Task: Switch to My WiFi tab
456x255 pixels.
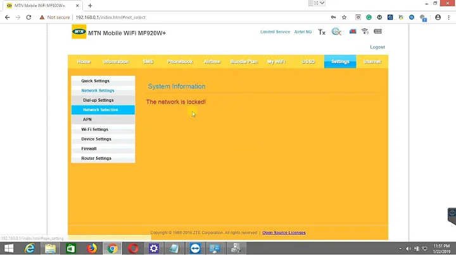Action: point(276,62)
